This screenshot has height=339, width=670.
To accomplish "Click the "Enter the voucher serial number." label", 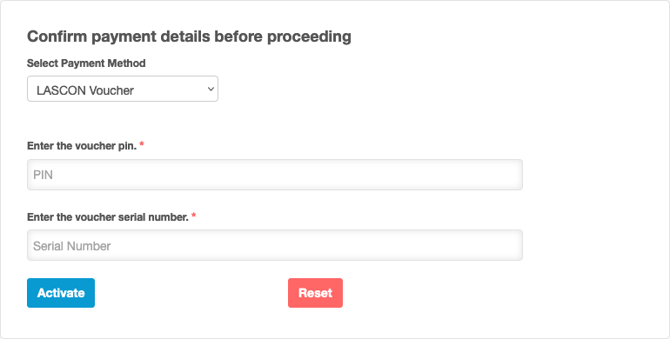I will pyautogui.click(x=108, y=217).
